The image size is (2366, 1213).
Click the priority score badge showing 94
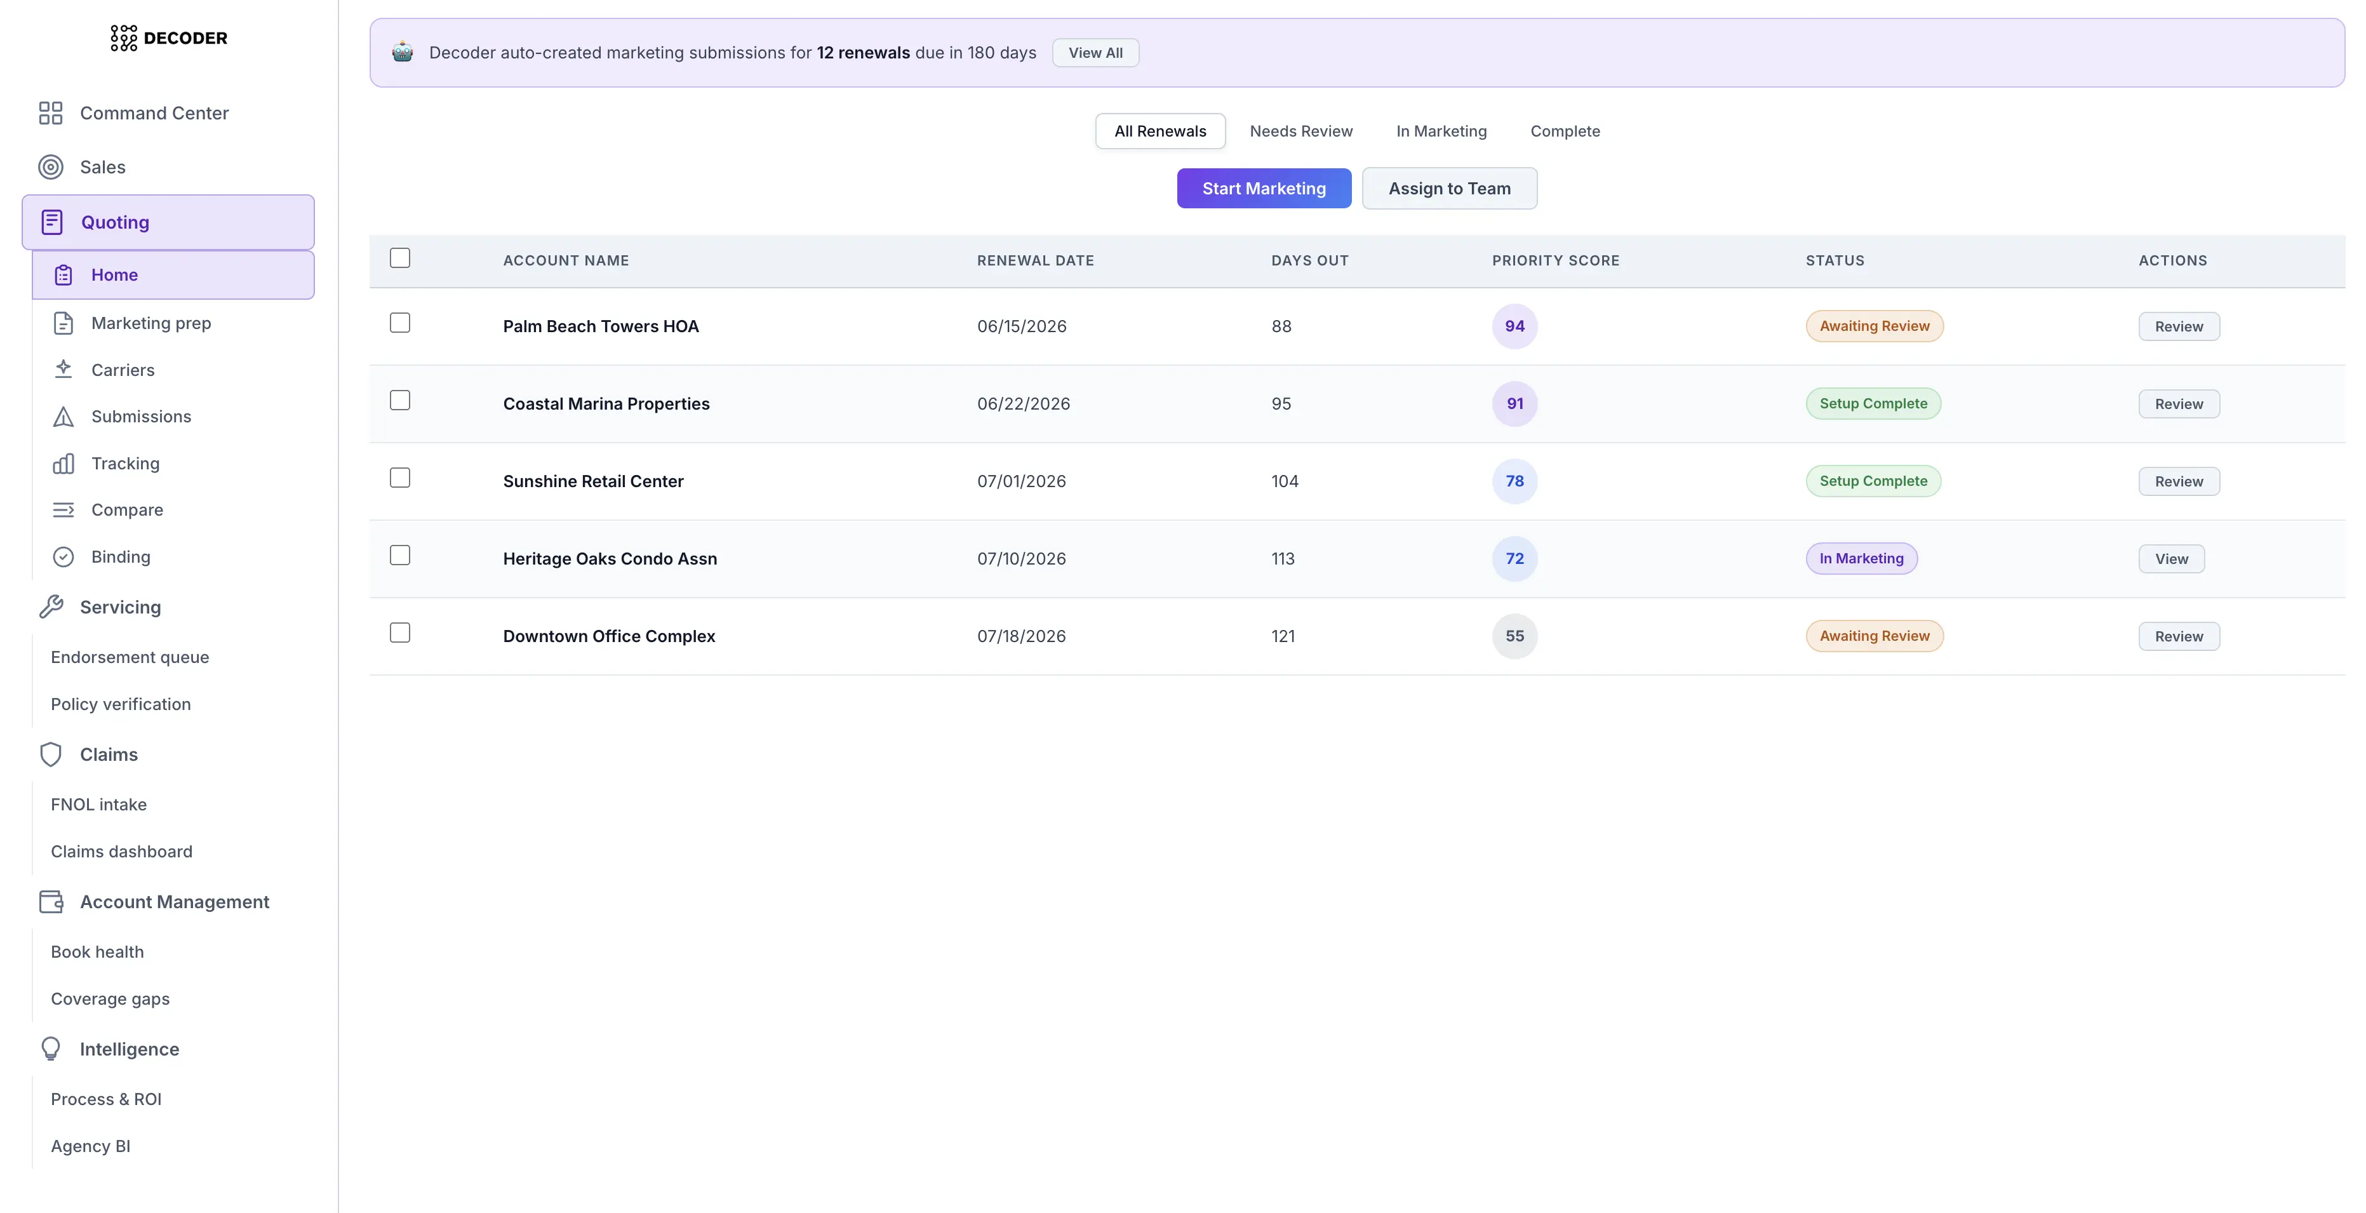[1514, 326]
